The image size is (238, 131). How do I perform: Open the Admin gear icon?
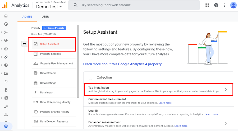(6, 126)
